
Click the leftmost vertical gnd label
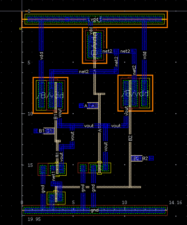[x=43, y=189]
